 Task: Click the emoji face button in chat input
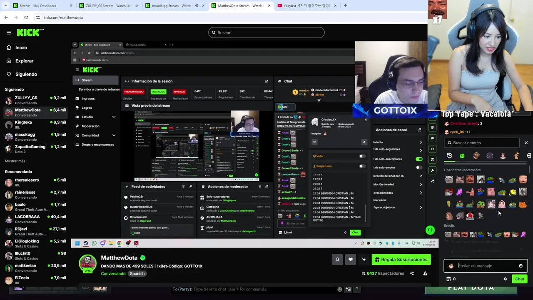point(521,266)
